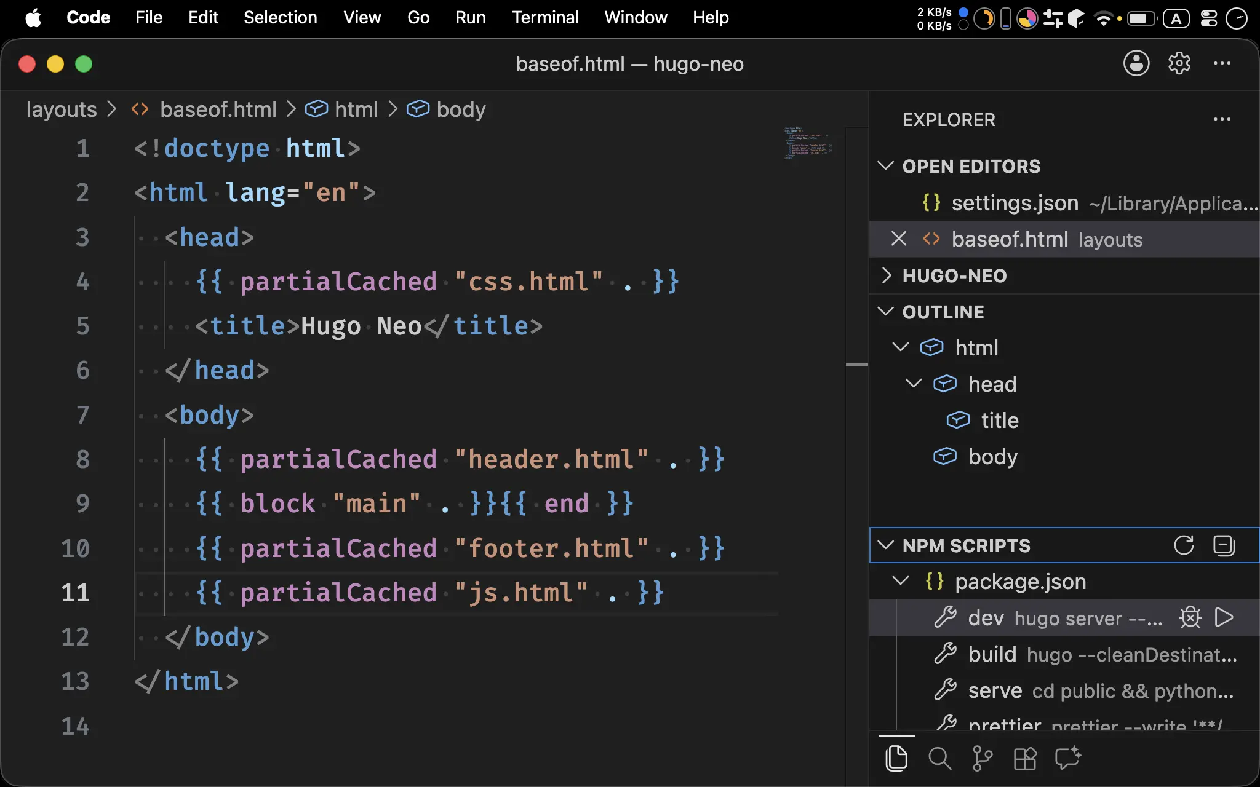
Task: Click "footer.html" text on line 10
Action: tap(551, 548)
